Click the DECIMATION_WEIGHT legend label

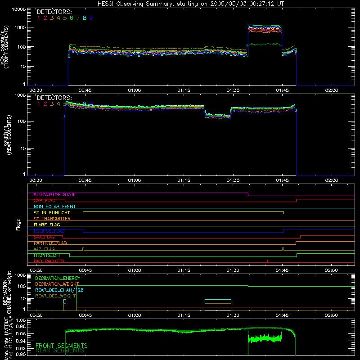[x=57, y=284]
